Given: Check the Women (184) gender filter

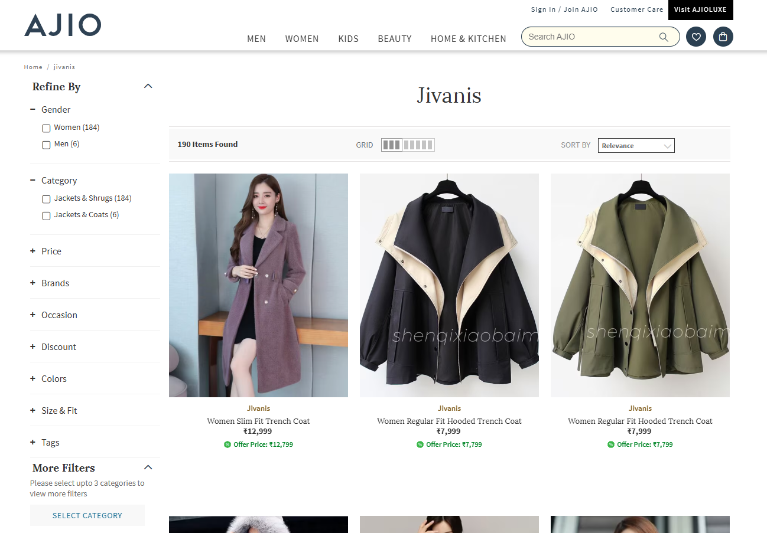Looking at the screenshot, I should click(46, 128).
